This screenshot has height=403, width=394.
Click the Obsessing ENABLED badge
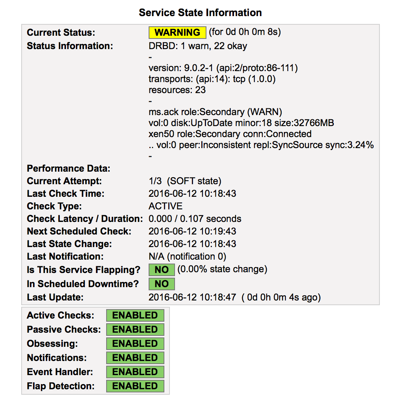135,344
